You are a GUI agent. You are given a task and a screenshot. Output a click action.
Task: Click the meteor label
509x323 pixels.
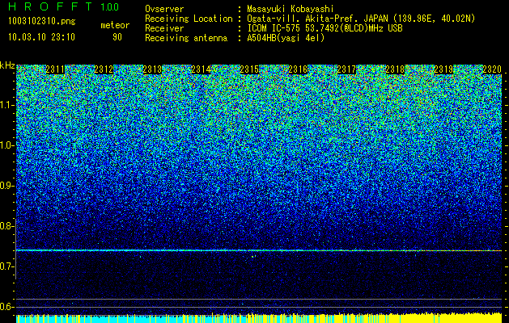(x=115, y=25)
